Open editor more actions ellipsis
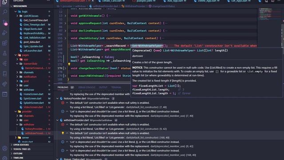The width and height of the screenshot is (284, 160). point(279,1)
